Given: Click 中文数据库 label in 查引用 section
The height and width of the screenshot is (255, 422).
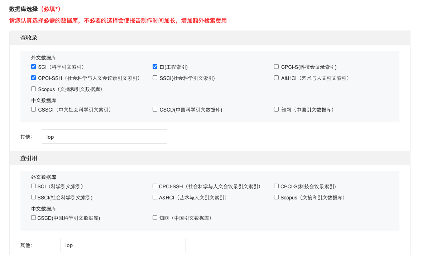Looking at the screenshot, I should point(44,209).
